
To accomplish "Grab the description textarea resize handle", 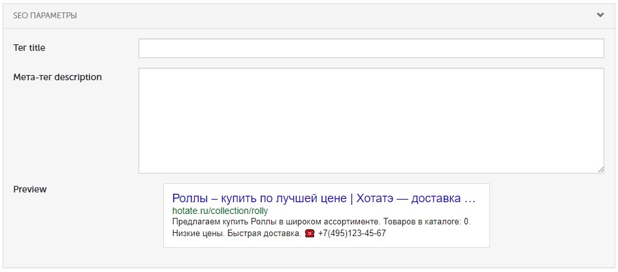I will tap(600, 169).
